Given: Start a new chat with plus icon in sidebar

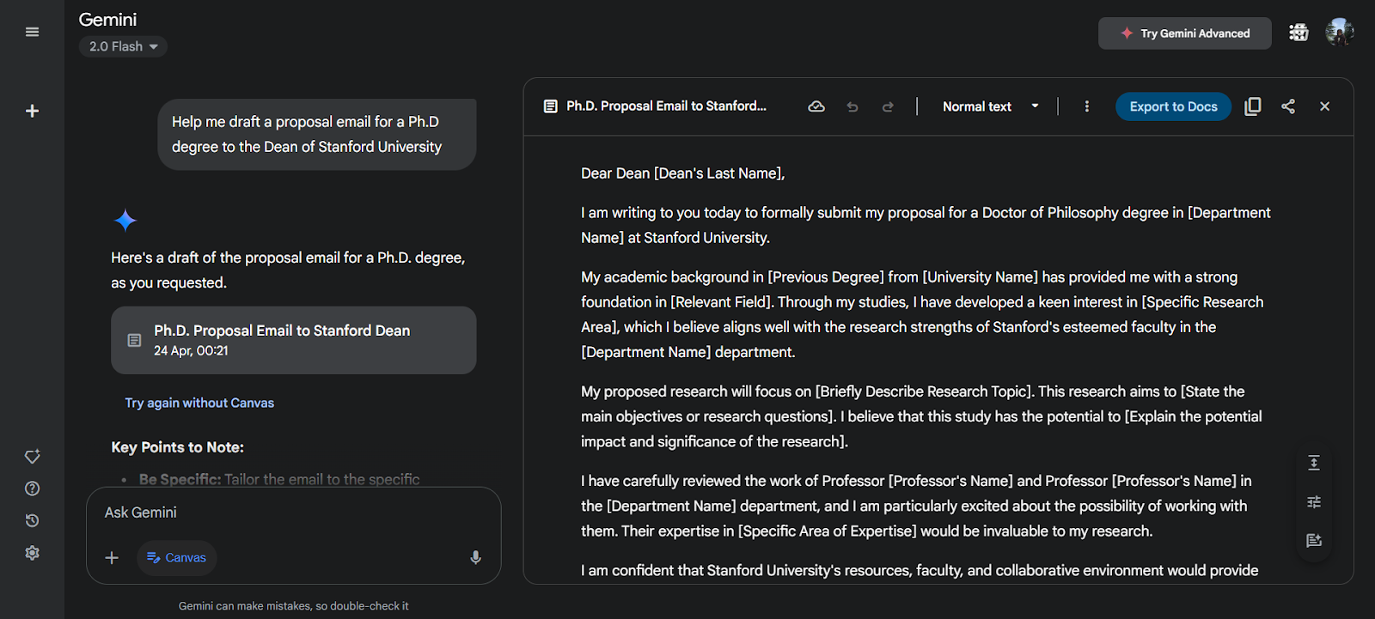Looking at the screenshot, I should tap(32, 111).
